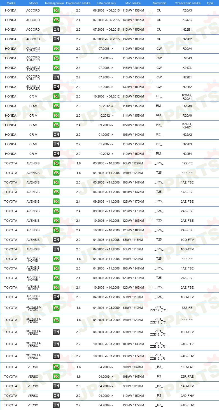This screenshot has height=410, width=219.
Task: Click engine code 3ZZ-FE cell
Action: pyautogui.click(x=187, y=308)
